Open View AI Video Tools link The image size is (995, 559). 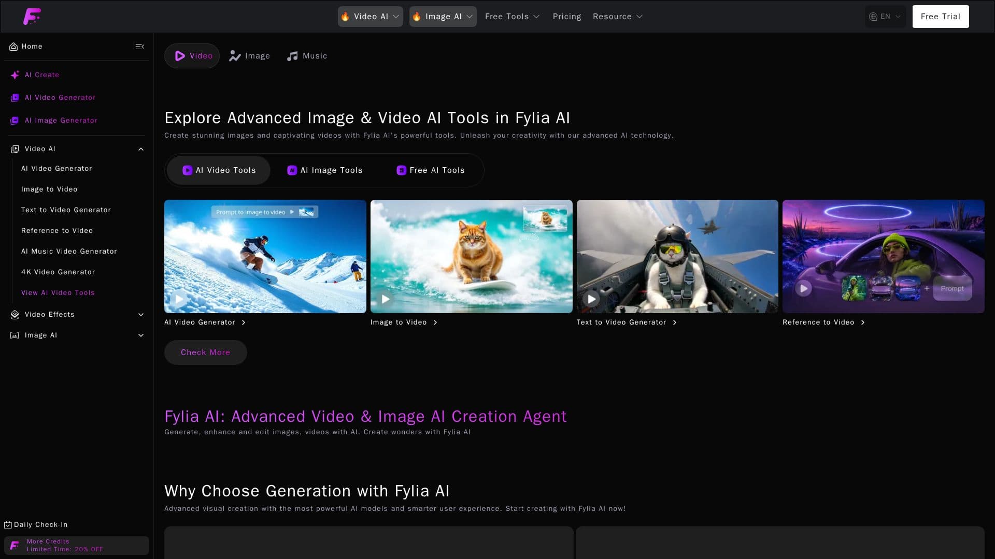coord(58,293)
